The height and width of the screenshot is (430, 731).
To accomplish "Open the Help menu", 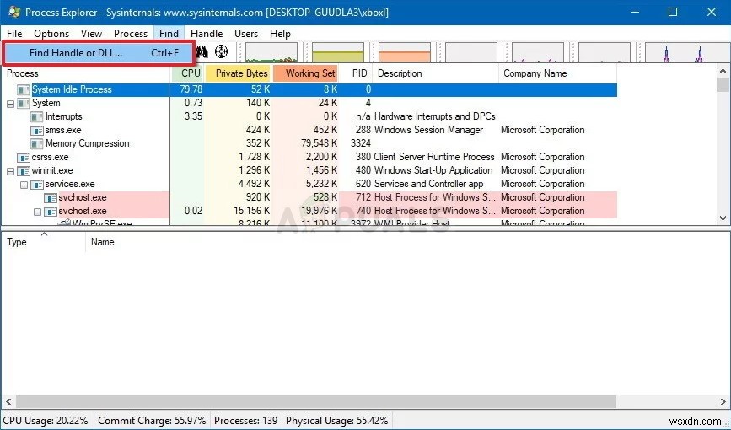I will coord(280,34).
